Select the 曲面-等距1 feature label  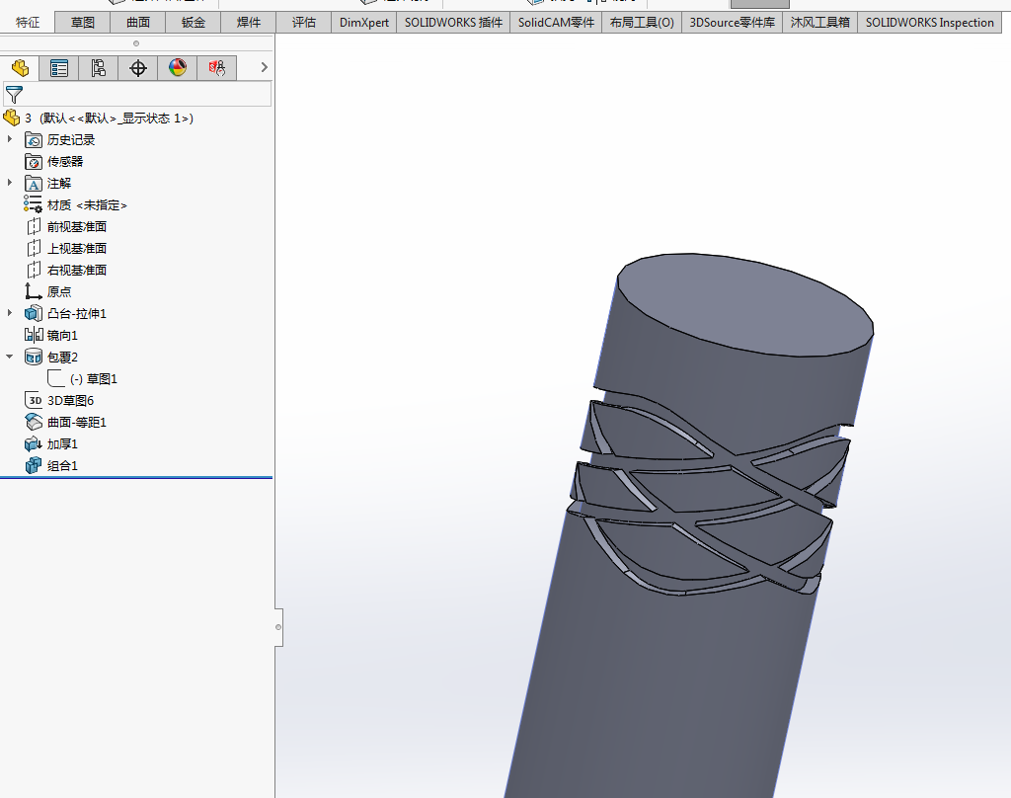click(77, 422)
